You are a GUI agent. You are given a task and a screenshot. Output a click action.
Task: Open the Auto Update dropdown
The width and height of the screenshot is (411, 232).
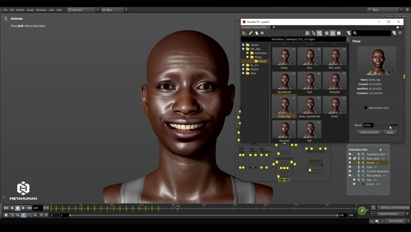[397, 221]
